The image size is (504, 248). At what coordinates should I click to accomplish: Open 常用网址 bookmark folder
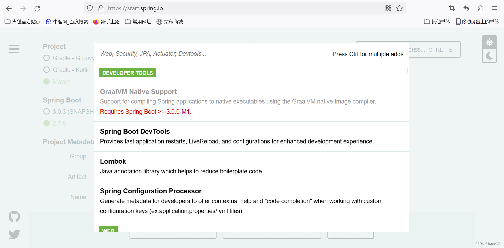coord(138,22)
